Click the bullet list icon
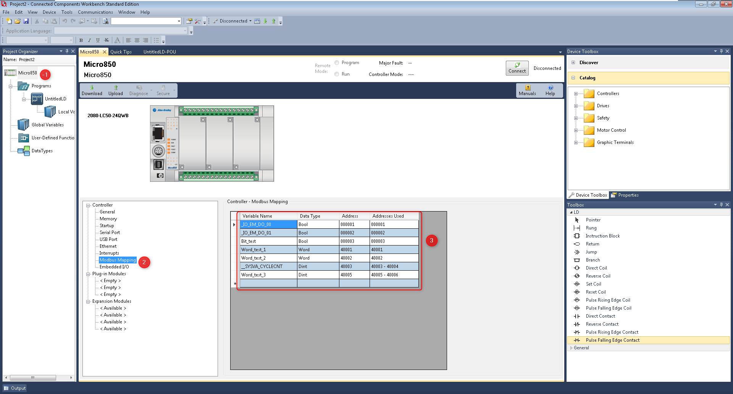Screen dimensions: 733x394 point(157,40)
